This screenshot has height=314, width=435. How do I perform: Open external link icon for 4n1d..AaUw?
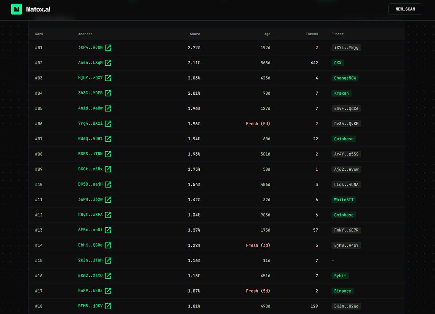[x=108, y=108]
